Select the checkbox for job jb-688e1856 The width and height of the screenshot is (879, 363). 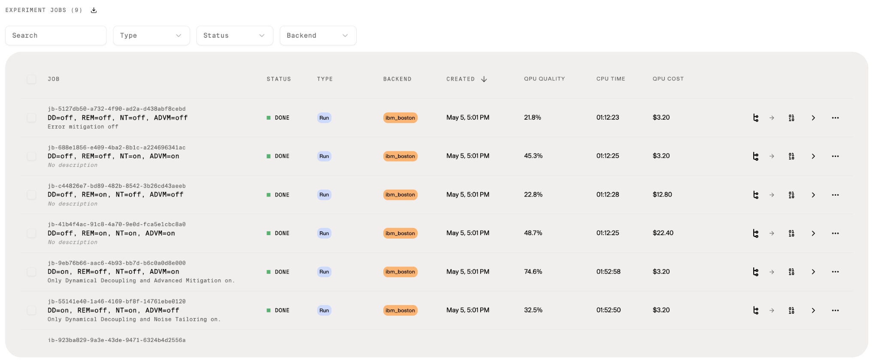pos(31,157)
